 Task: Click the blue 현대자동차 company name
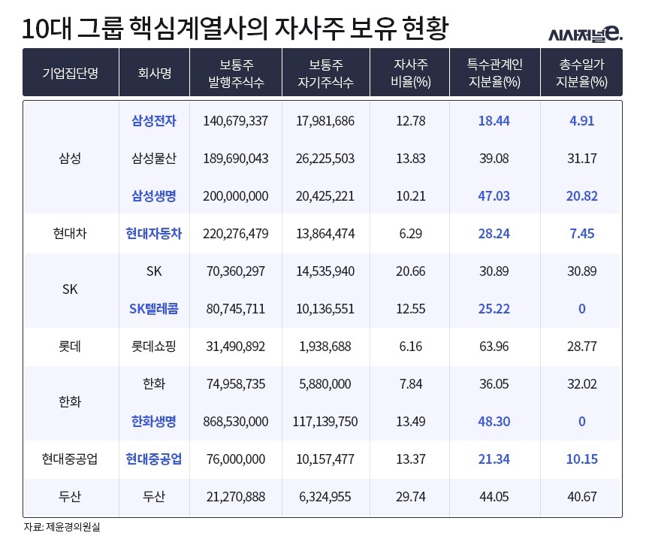coord(154,234)
